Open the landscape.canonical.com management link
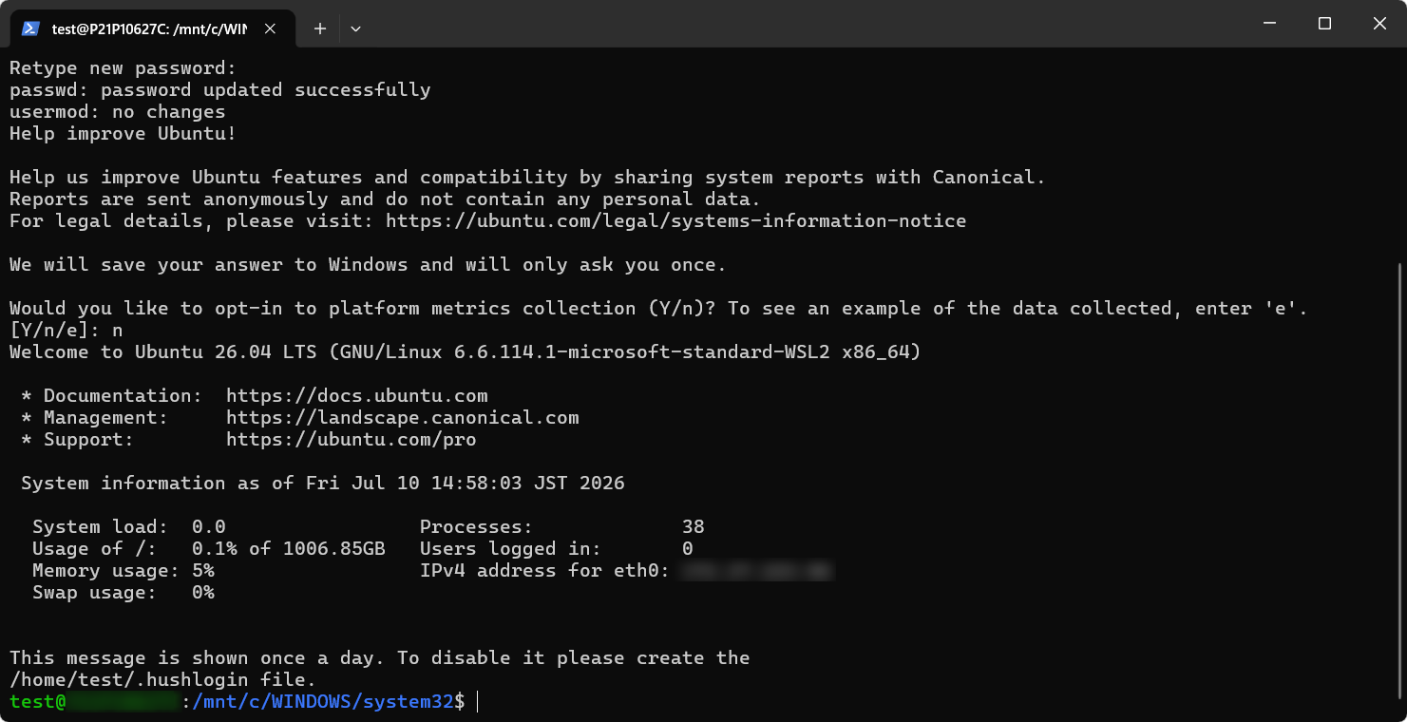 [x=402, y=418]
